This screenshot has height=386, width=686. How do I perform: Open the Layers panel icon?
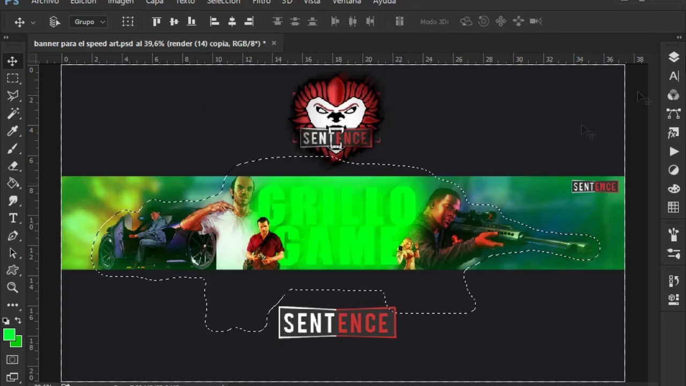point(674,57)
